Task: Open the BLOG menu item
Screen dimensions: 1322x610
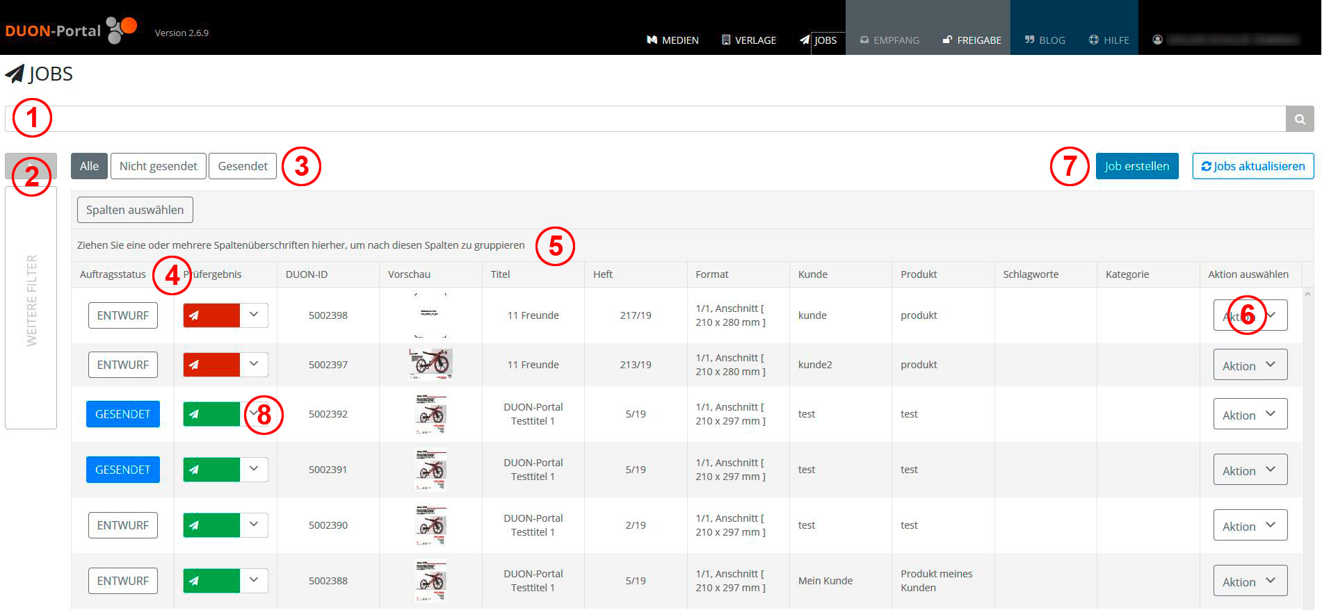Action: (1045, 40)
